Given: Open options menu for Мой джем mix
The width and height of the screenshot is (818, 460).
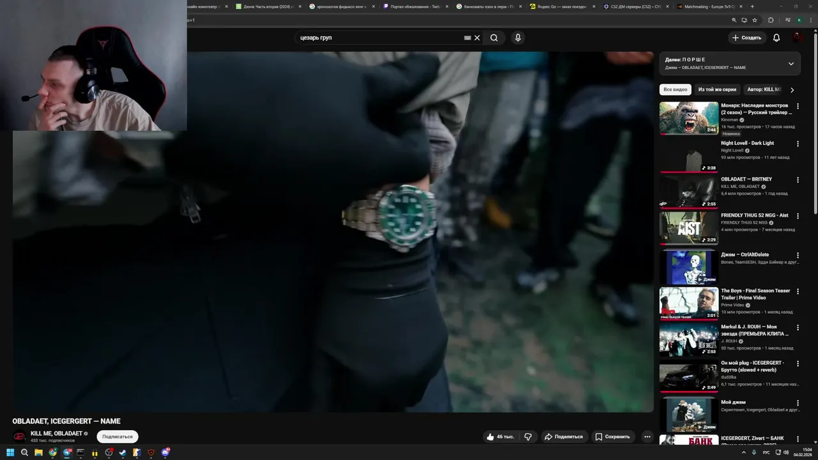Looking at the screenshot, I should pyautogui.click(x=798, y=402).
